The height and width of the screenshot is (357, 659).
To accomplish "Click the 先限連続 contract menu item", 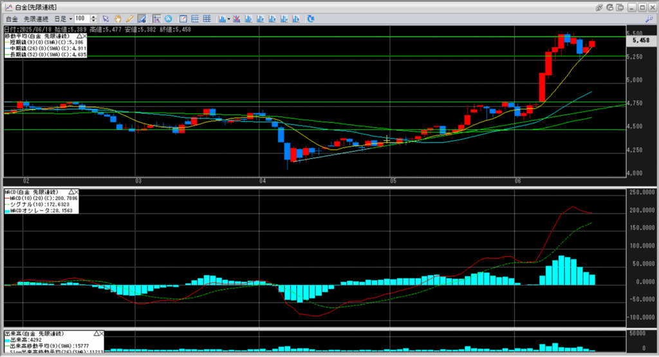I will point(36,19).
